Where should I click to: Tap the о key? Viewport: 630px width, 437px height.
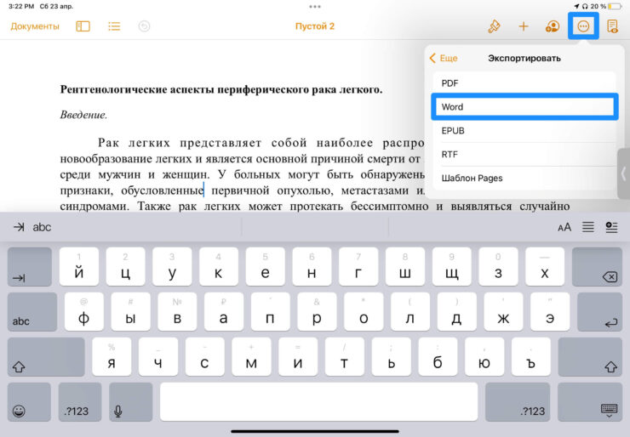[x=364, y=312]
